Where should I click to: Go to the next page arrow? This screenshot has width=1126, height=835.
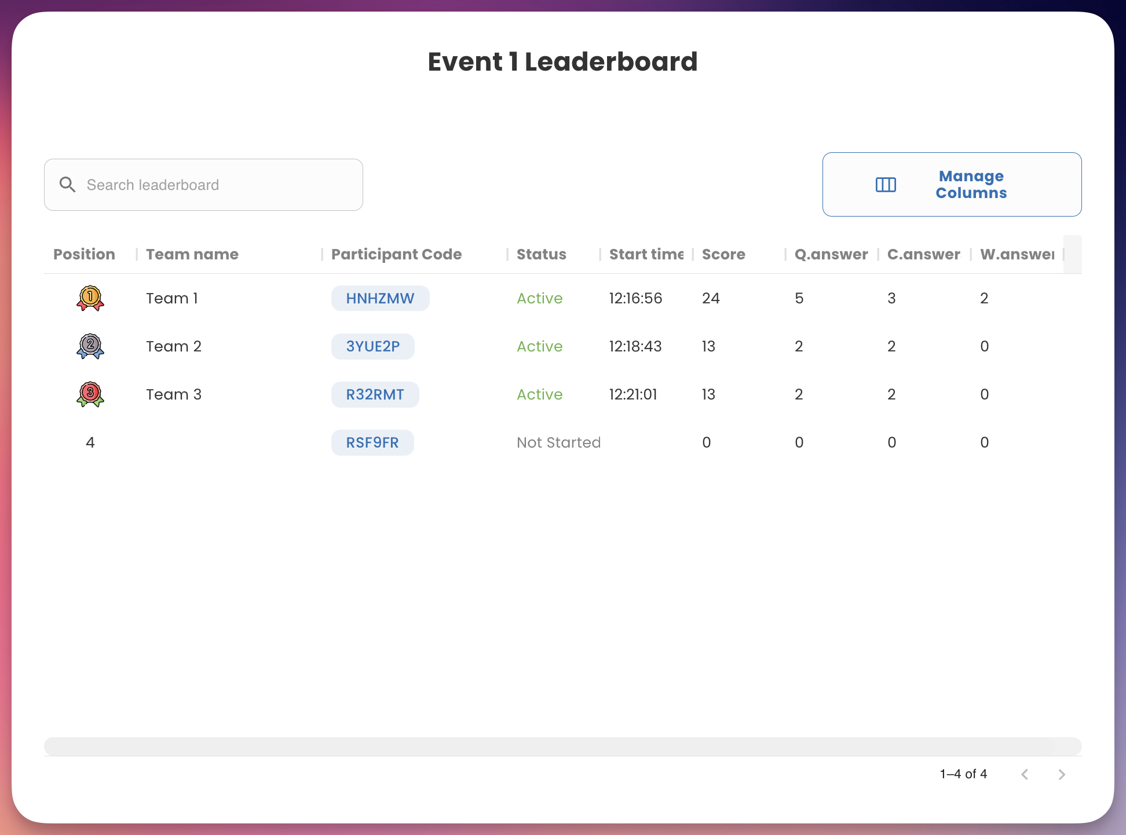tap(1062, 774)
